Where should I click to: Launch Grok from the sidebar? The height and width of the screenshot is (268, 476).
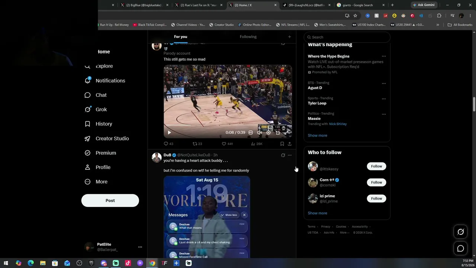96,109
